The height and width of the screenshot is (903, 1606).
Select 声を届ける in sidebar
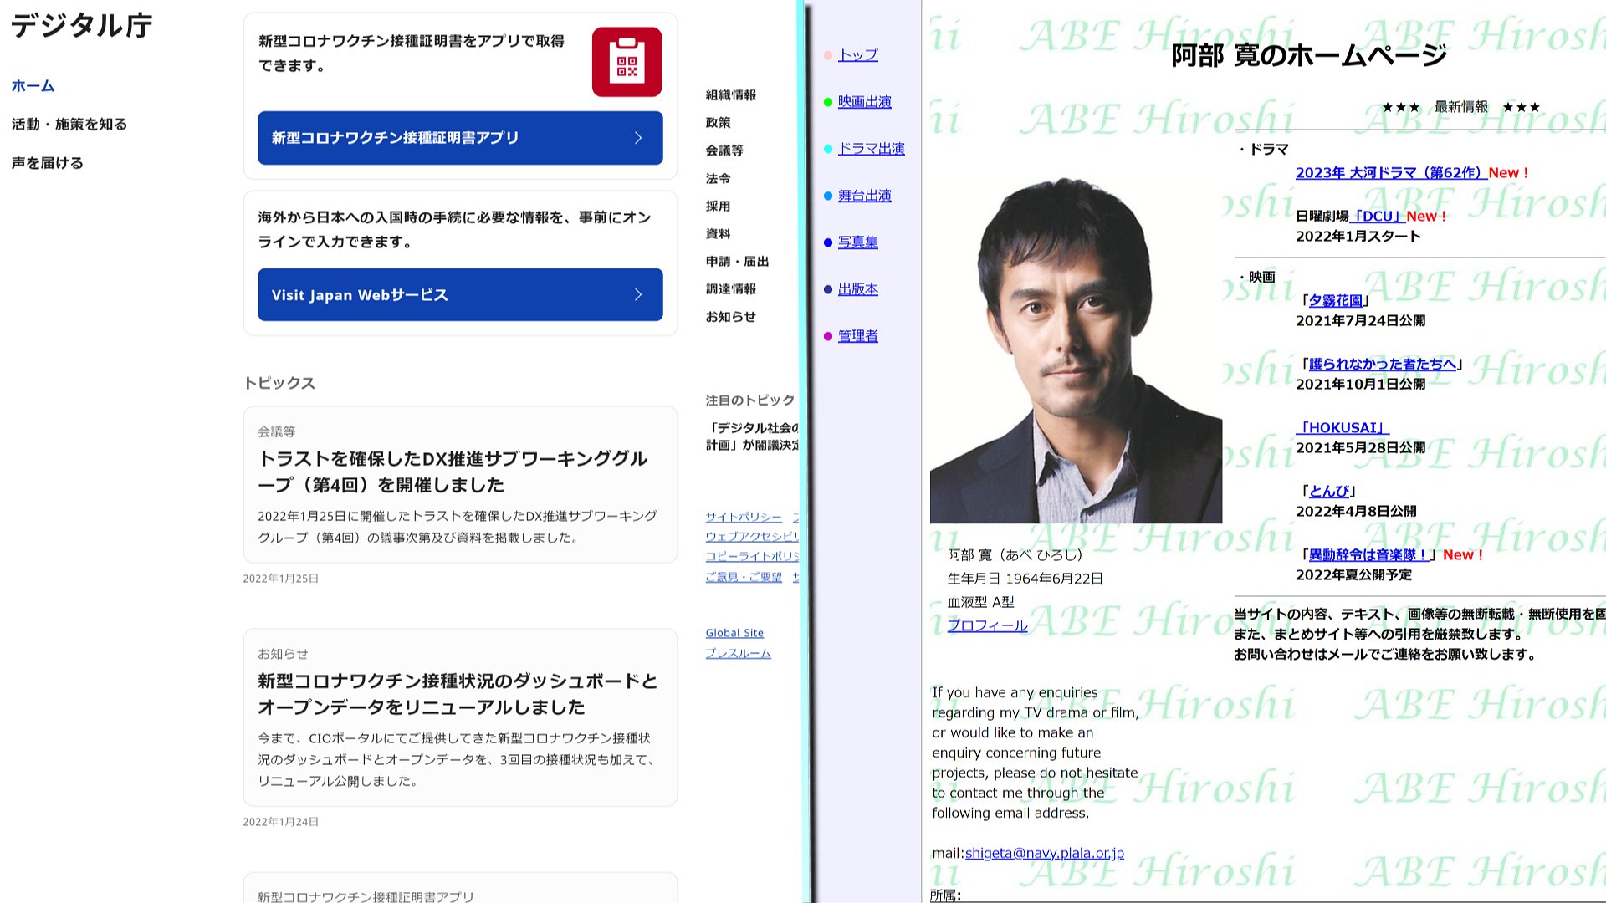coord(48,163)
